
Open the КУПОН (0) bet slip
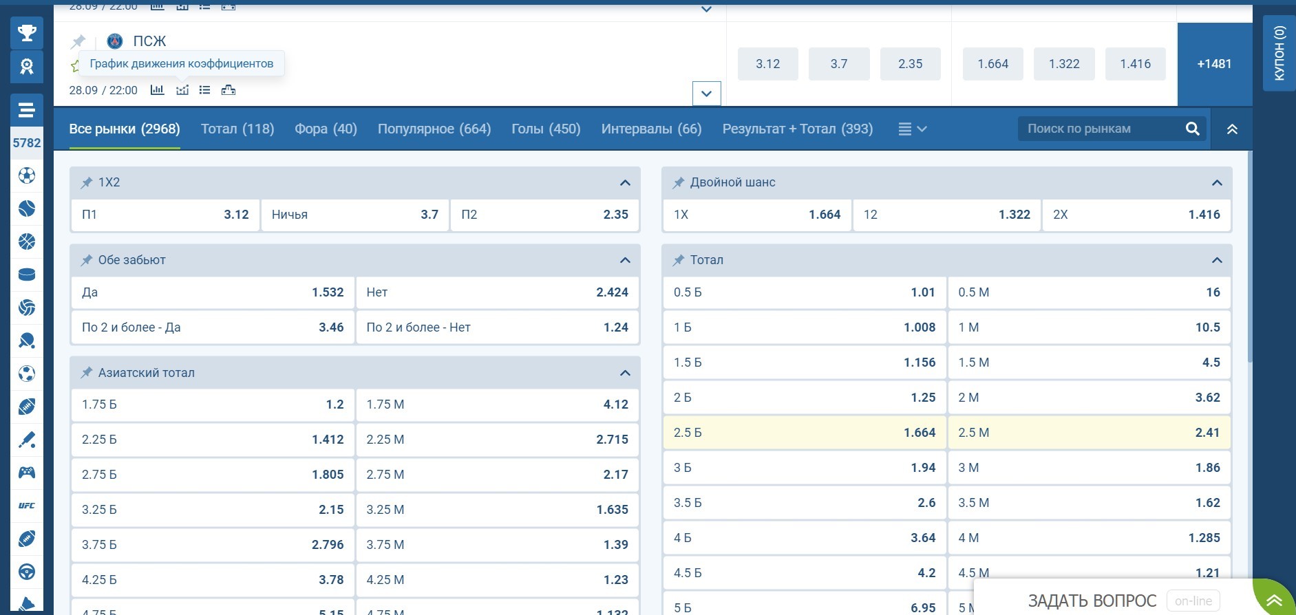point(1279,54)
